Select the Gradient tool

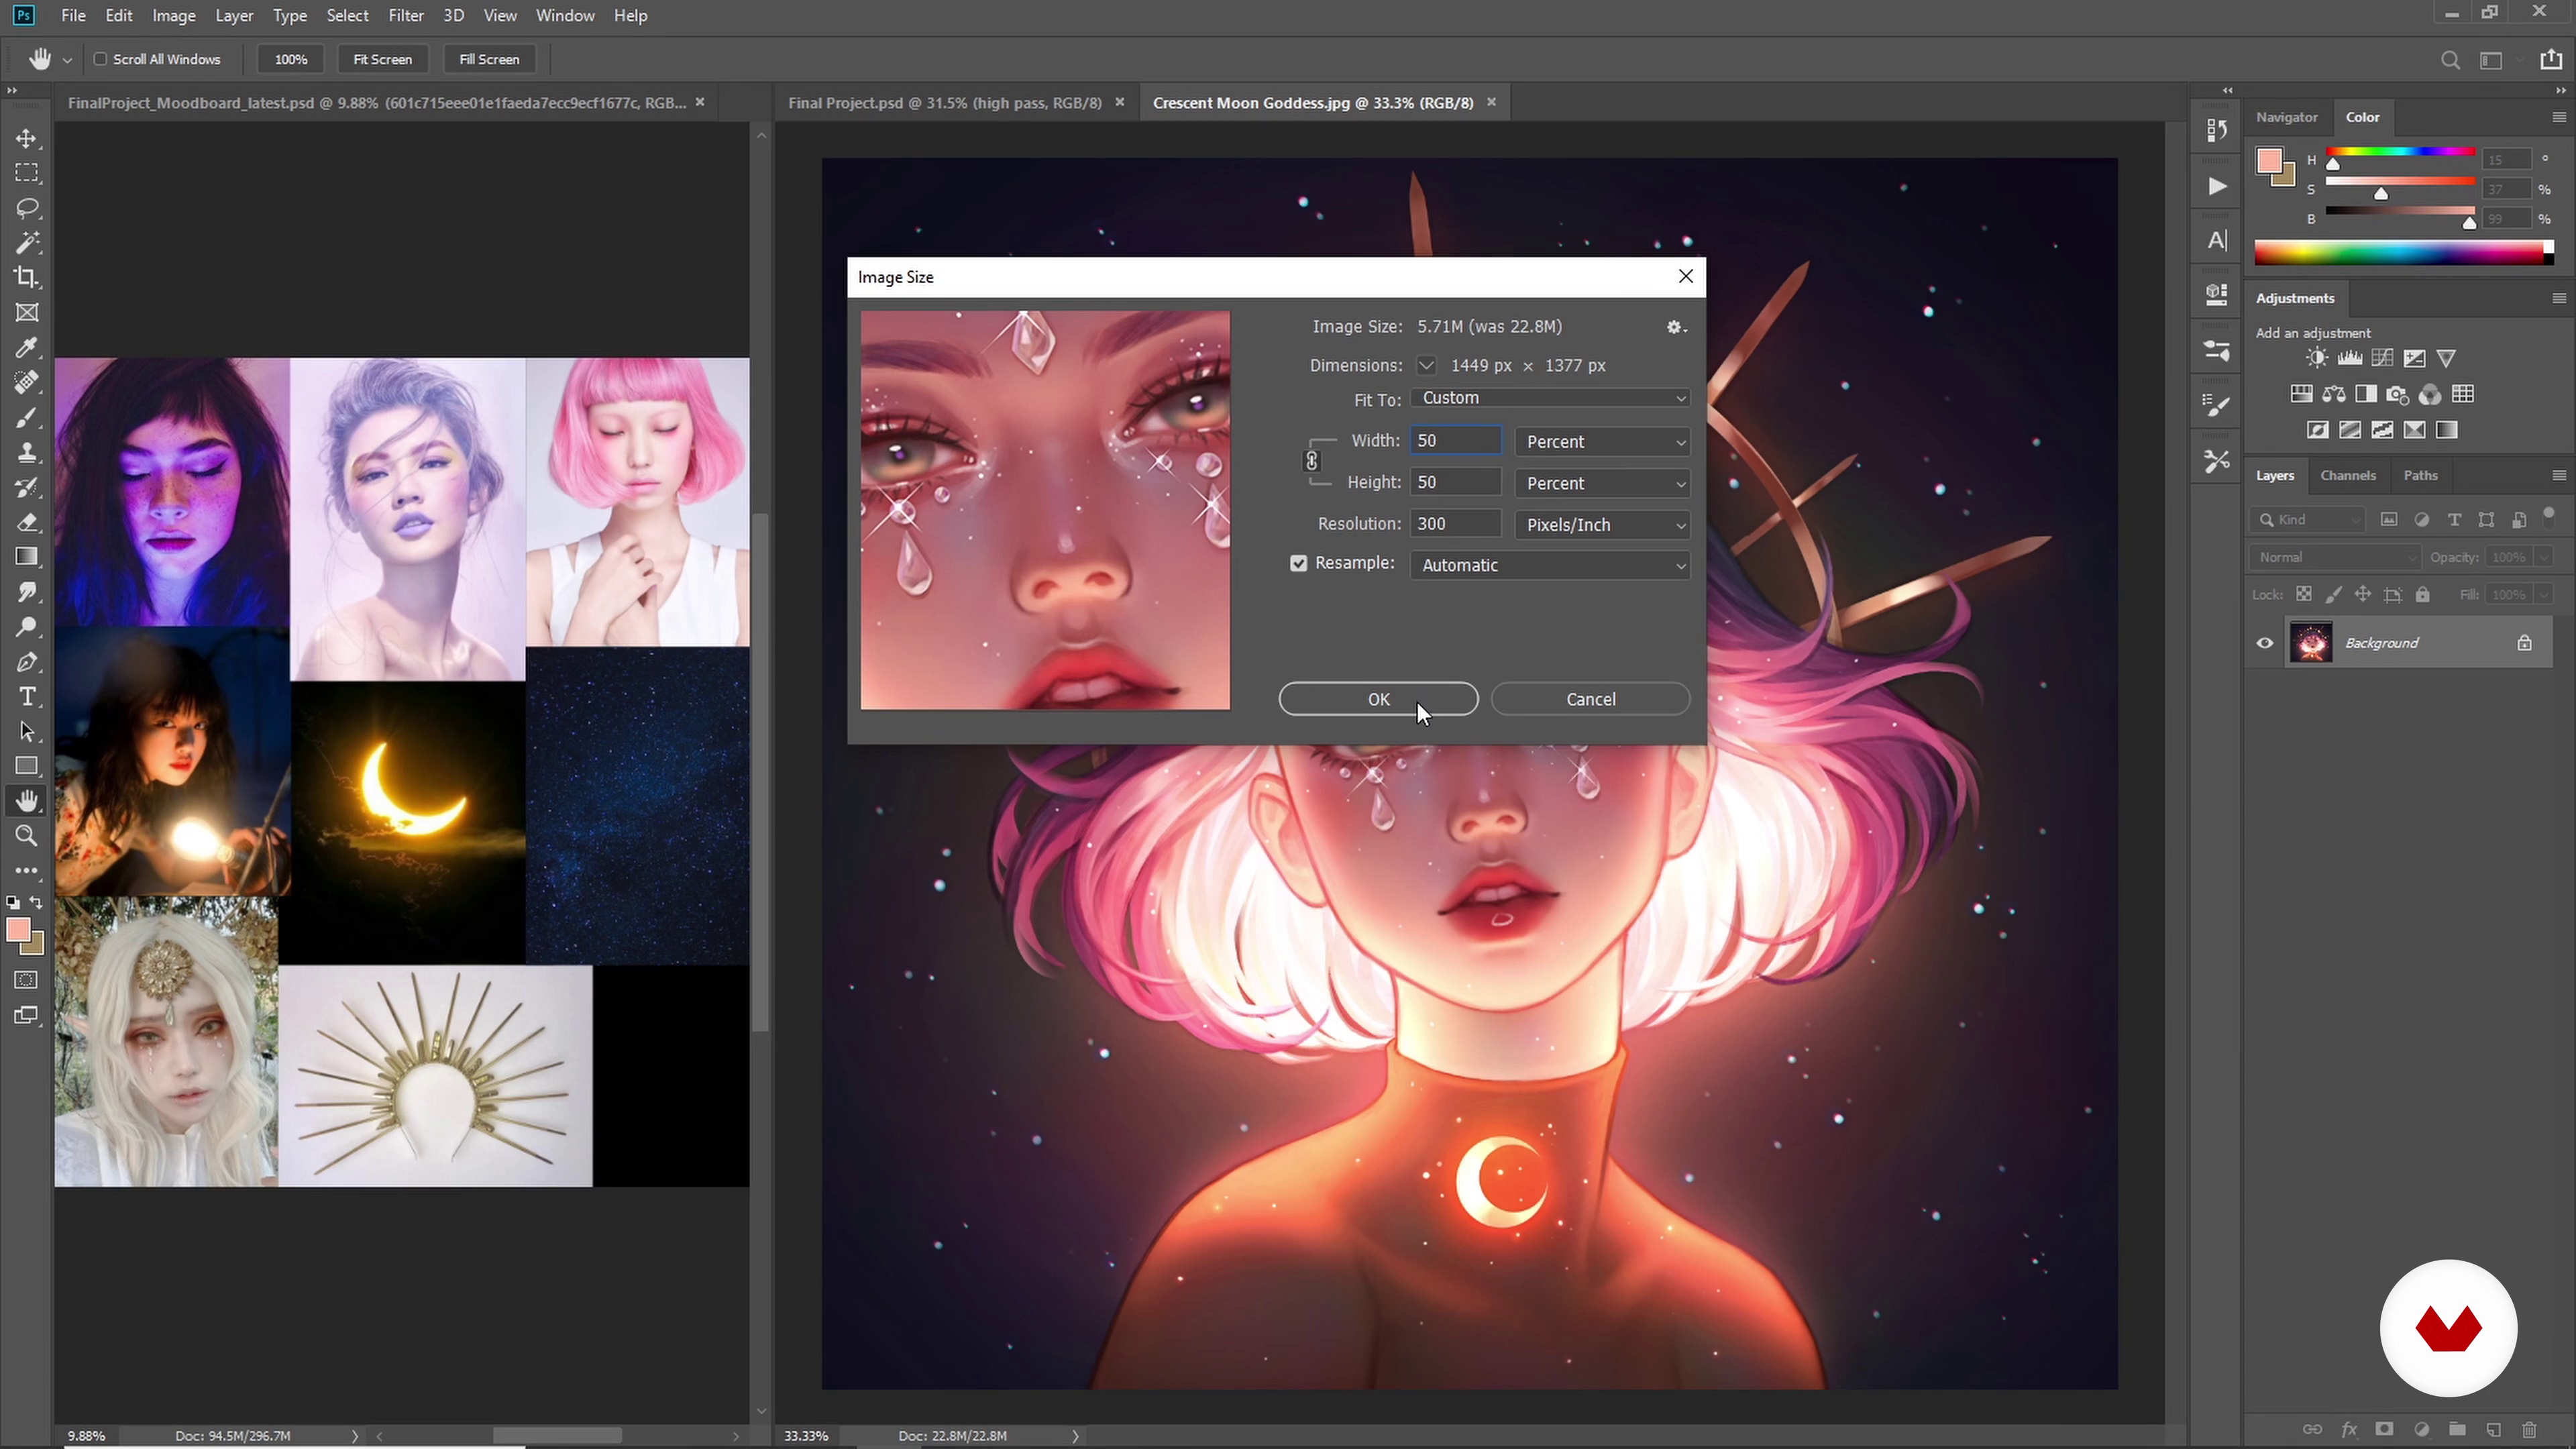[x=27, y=557]
